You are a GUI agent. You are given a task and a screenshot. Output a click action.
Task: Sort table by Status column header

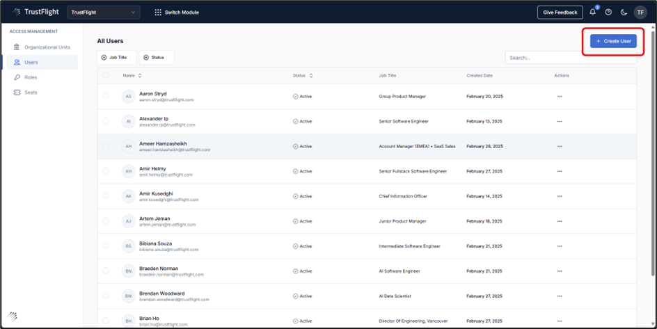click(303, 76)
